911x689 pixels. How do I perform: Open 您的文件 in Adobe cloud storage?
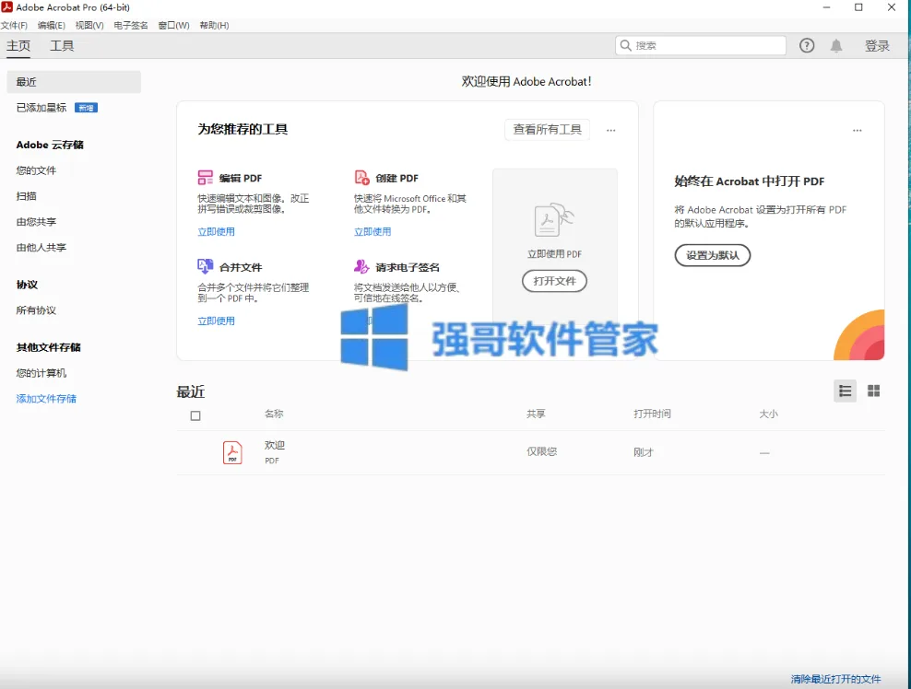click(x=36, y=170)
